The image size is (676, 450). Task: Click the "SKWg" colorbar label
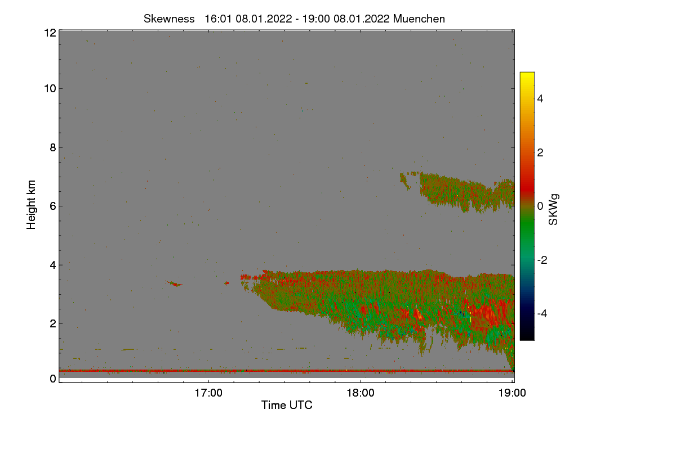[554, 209]
